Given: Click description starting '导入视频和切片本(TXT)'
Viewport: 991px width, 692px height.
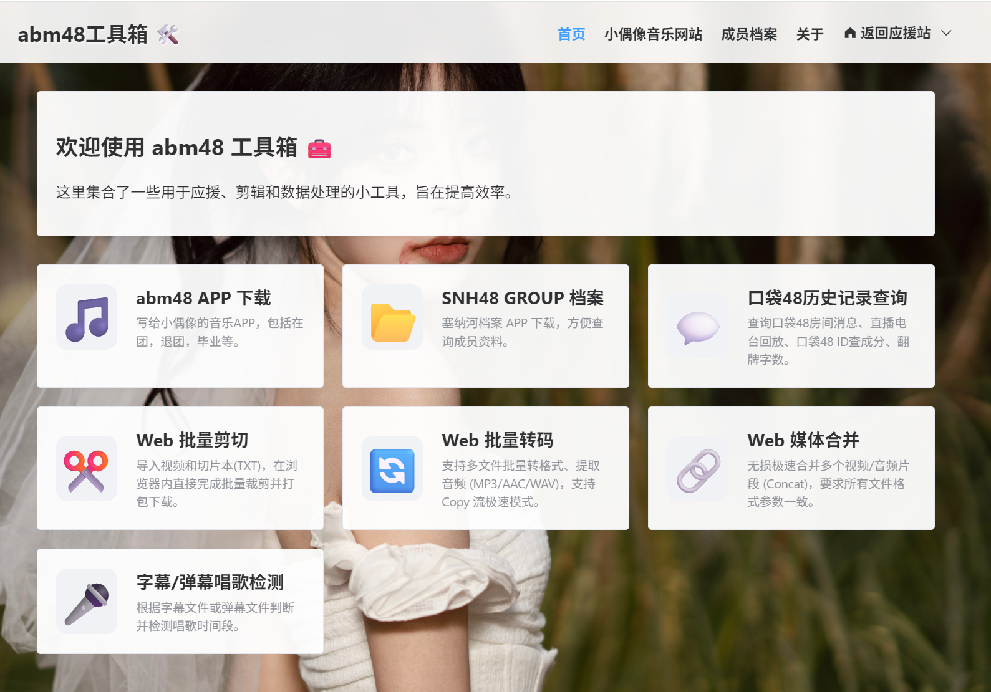Looking at the screenshot, I should point(216,484).
